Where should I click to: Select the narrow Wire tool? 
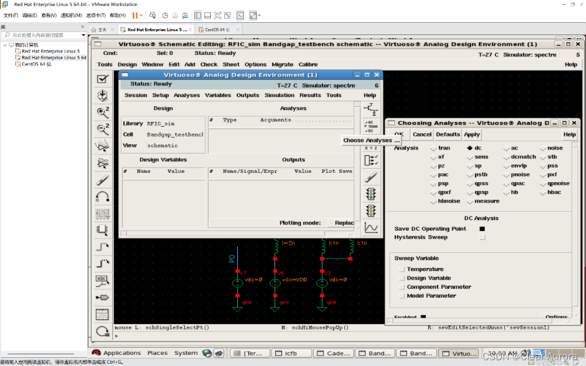tap(102, 247)
